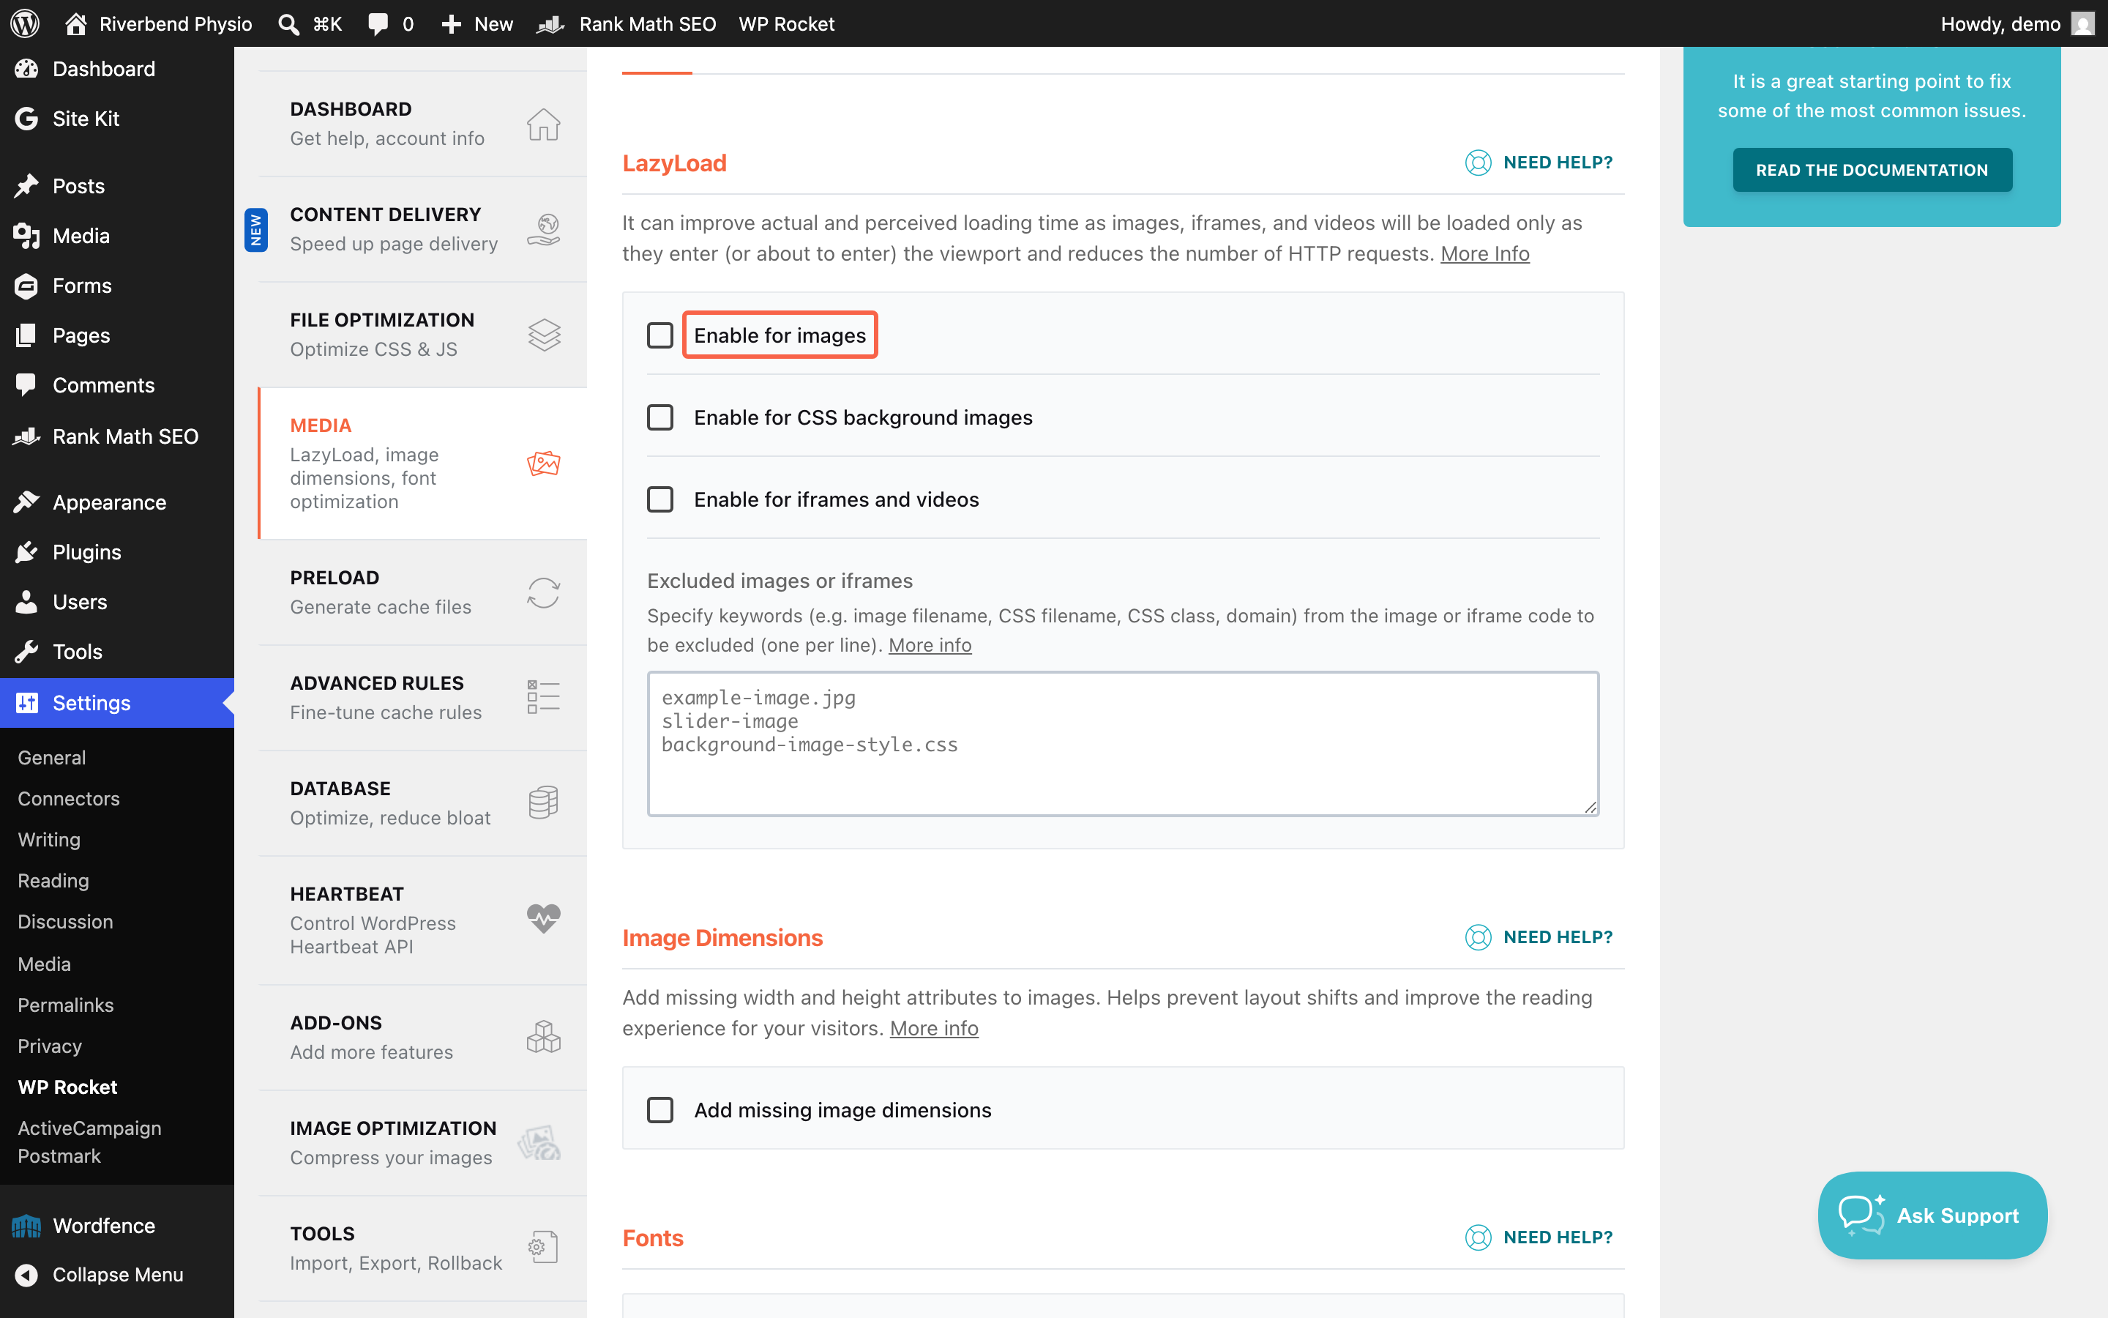Click the WordPress logo in admin bar

click(26, 23)
